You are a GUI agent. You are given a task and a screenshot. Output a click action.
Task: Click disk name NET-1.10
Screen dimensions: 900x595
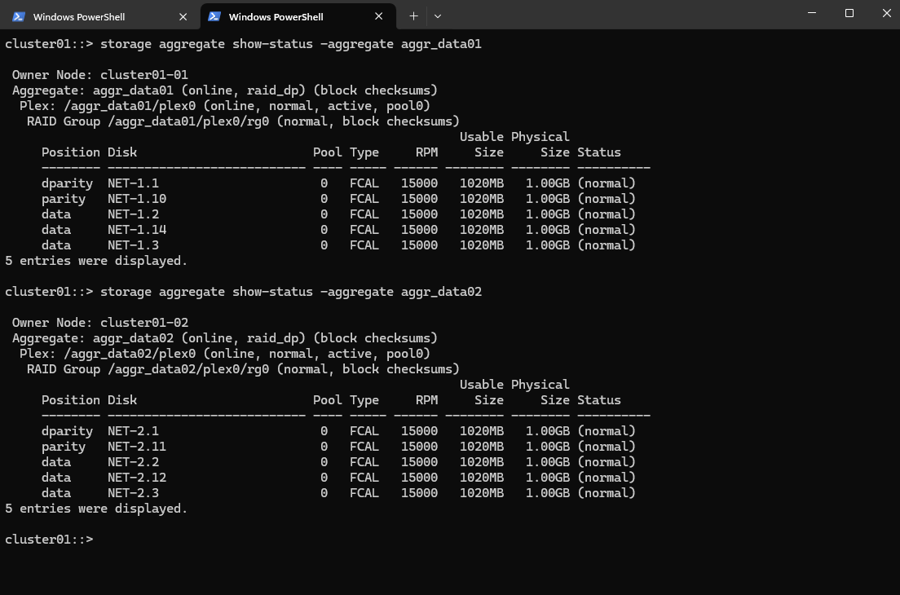click(137, 199)
